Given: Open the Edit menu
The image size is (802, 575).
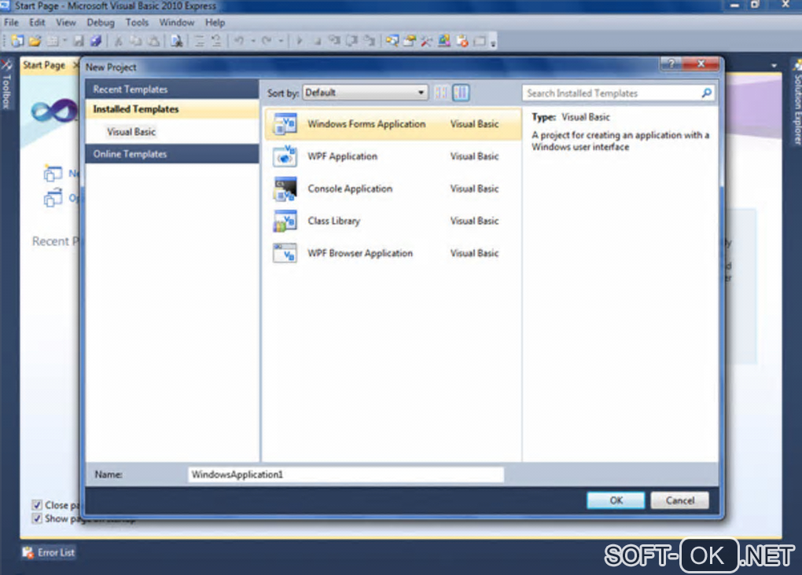Looking at the screenshot, I should click(37, 23).
